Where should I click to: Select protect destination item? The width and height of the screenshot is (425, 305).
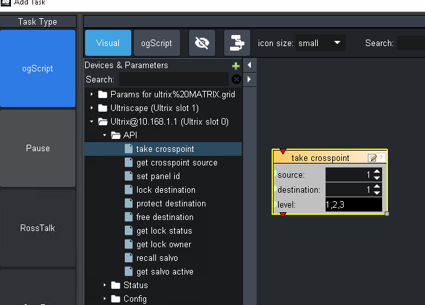coord(171,204)
